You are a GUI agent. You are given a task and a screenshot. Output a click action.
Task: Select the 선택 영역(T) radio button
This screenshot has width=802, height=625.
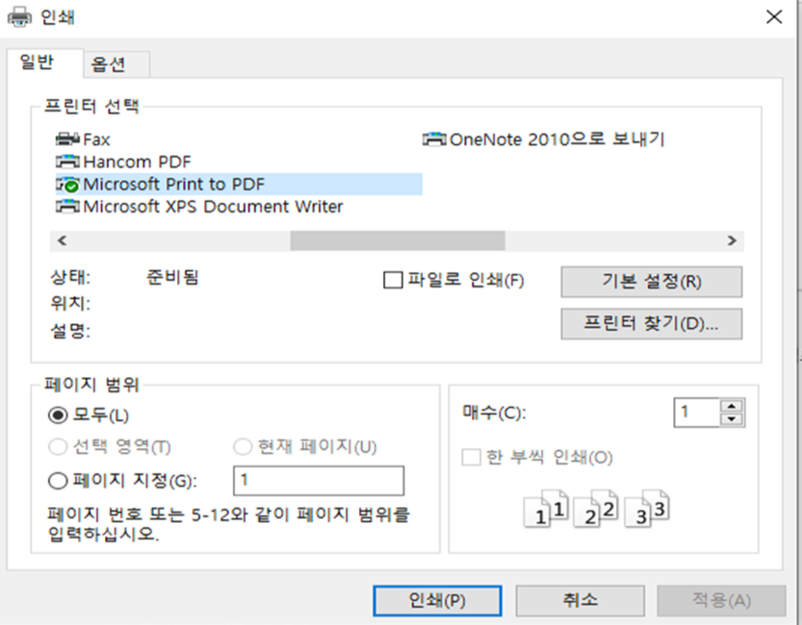[x=58, y=447]
